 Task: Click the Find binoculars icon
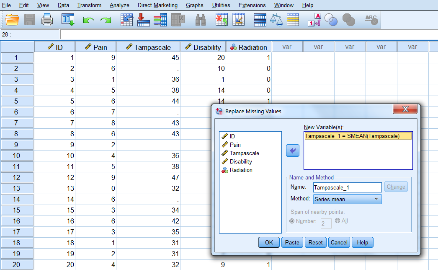(200, 20)
